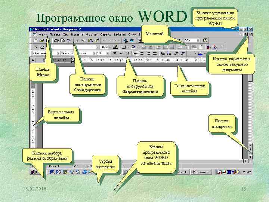Toggle the Numbered list button
The width and height of the screenshot is (269, 202).
point(163,53)
